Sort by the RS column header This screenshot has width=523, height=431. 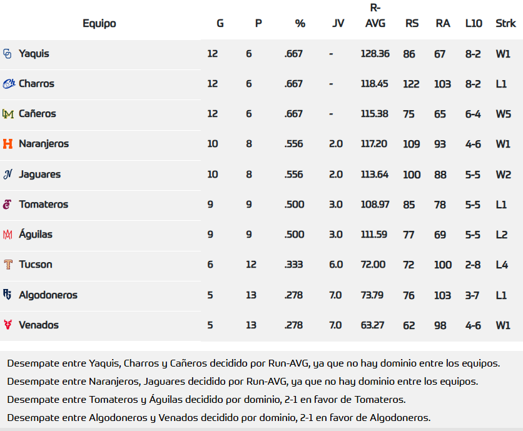click(x=412, y=24)
